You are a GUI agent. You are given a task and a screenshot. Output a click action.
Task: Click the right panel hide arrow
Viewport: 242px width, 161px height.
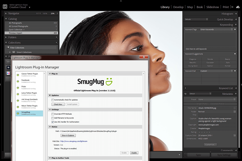pyautogui.click(x=241, y=85)
